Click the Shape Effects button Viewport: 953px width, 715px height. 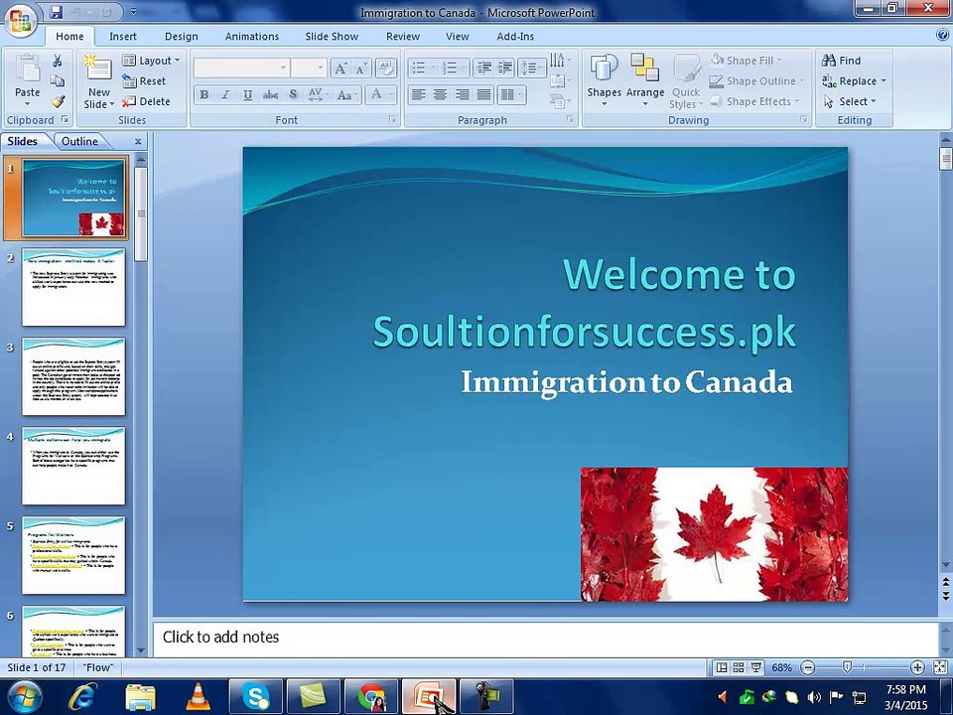point(754,101)
